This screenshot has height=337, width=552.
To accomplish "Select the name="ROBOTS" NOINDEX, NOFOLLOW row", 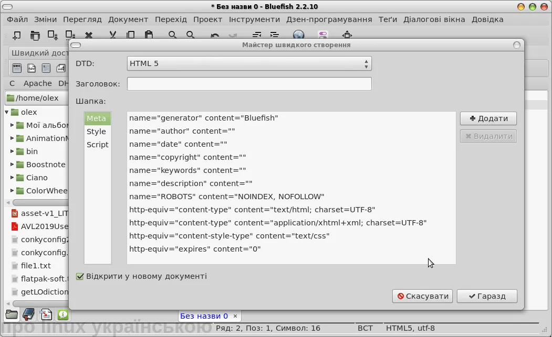I will pyautogui.click(x=291, y=197).
